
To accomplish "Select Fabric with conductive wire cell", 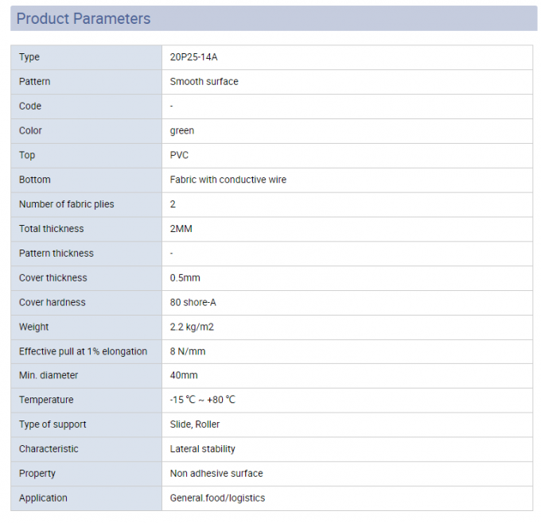I will pyautogui.click(x=228, y=180).
